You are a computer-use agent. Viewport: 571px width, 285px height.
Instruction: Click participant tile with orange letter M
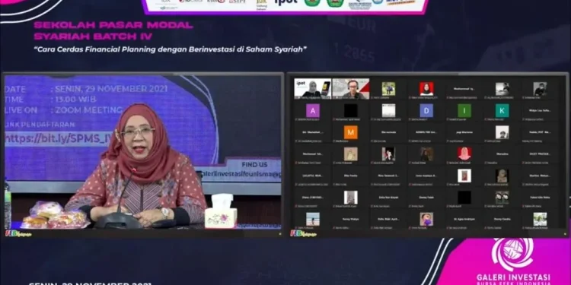pyautogui.click(x=351, y=132)
